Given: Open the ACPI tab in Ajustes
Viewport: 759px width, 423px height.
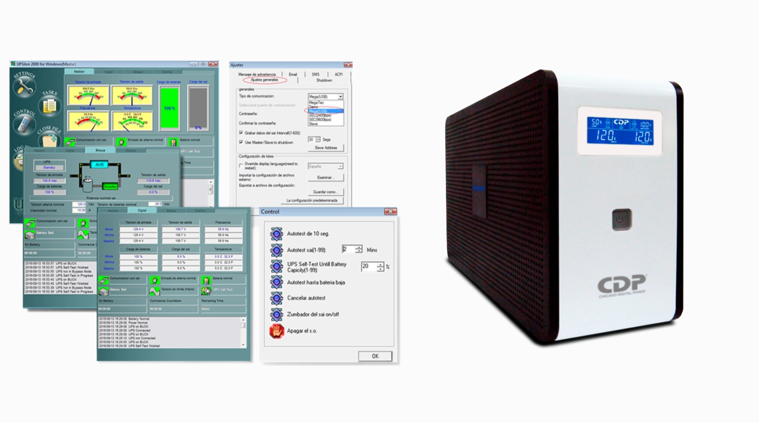Looking at the screenshot, I should 338,74.
